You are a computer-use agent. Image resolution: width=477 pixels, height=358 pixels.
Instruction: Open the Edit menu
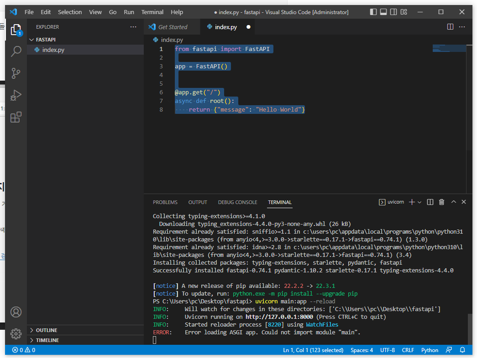pos(46,12)
